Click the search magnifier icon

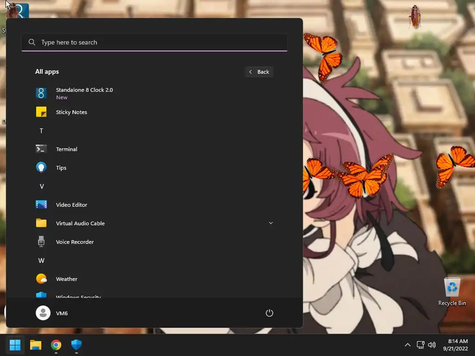[x=32, y=42]
